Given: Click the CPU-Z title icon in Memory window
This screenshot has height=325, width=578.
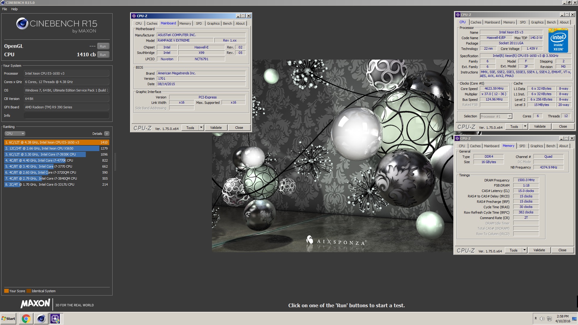Looking at the screenshot, I should [458, 138].
